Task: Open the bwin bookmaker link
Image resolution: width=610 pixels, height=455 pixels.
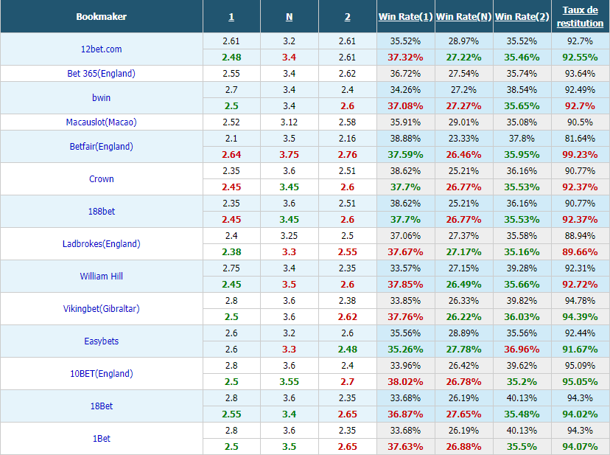Action: point(101,98)
